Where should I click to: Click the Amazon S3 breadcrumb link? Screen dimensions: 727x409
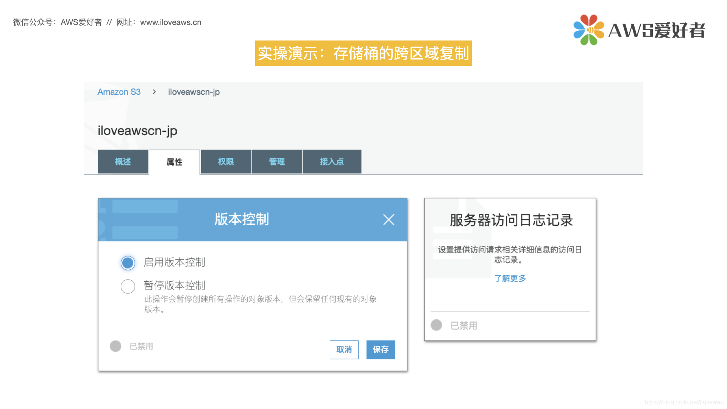pyautogui.click(x=119, y=92)
